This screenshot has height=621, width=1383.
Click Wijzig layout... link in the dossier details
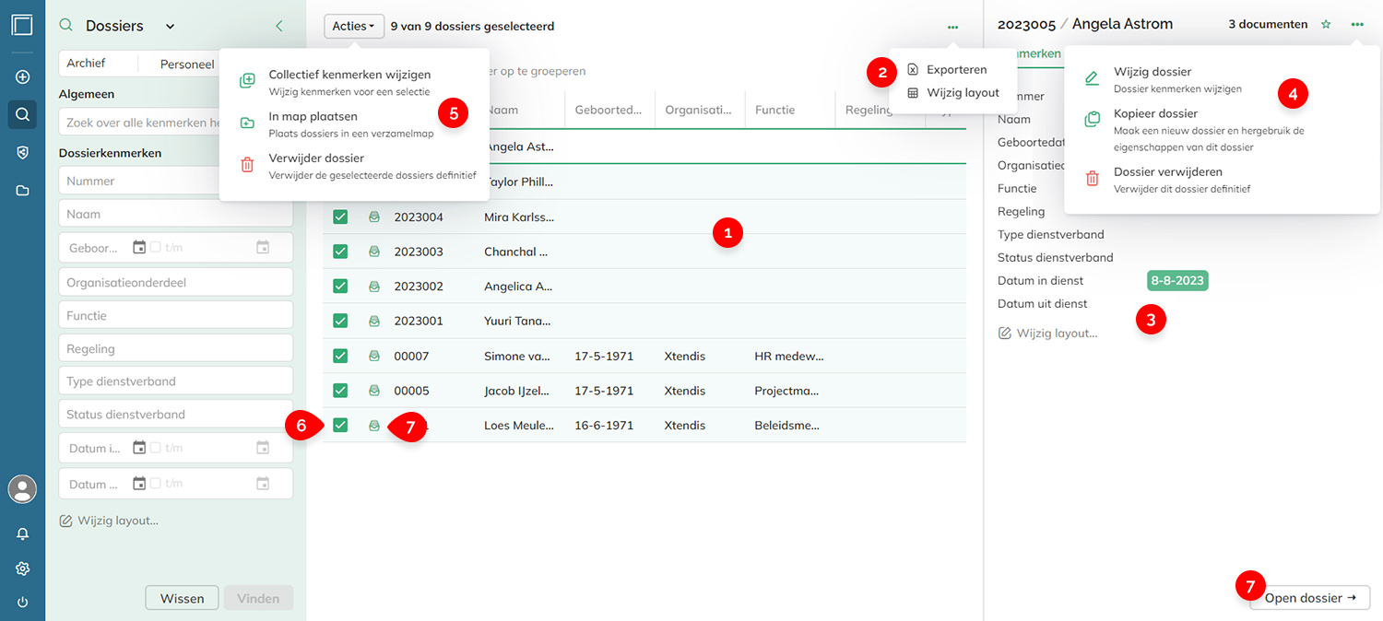(x=1047, y=334)
